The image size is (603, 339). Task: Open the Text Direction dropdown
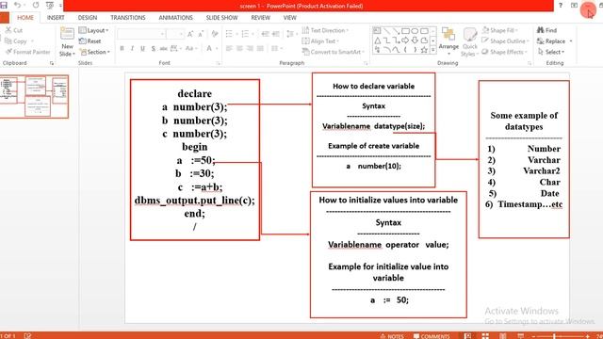point(325,30)
